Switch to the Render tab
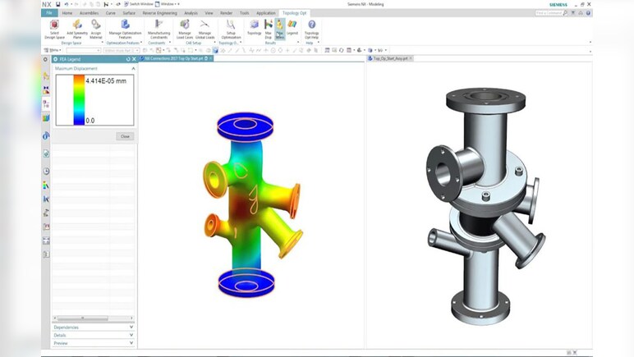 coord(226,13)
